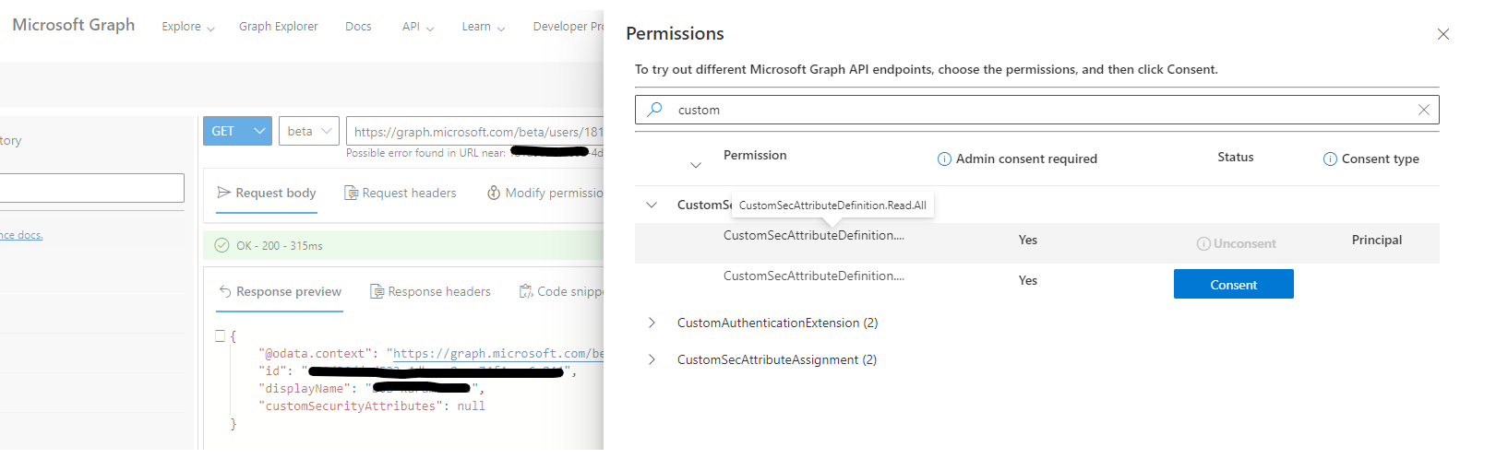Clear the permissions search text

coord(1424,110)
